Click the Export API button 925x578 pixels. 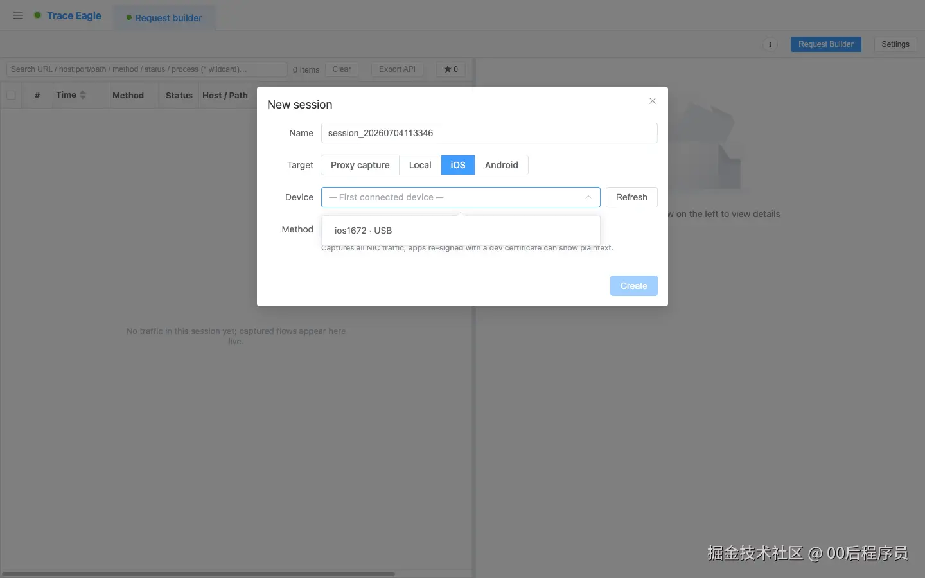coord(397,69)
